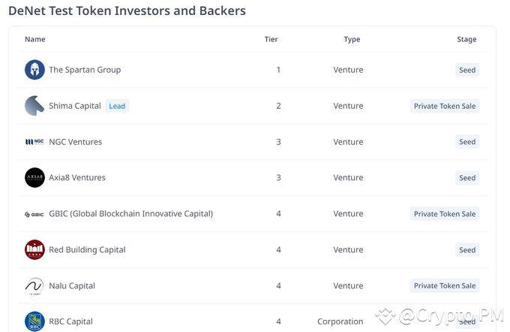Open the Red Building Capital name link
Viewport: 510px width, 332px height.
[87, 250]
